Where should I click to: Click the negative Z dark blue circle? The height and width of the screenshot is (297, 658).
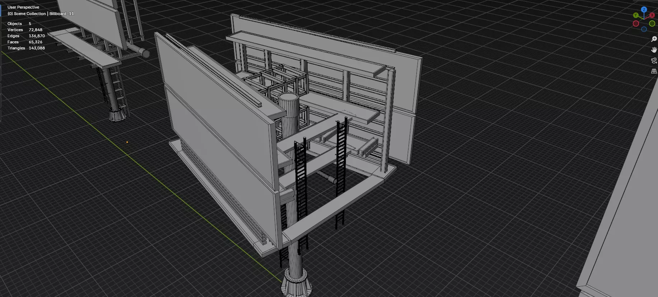644,29
